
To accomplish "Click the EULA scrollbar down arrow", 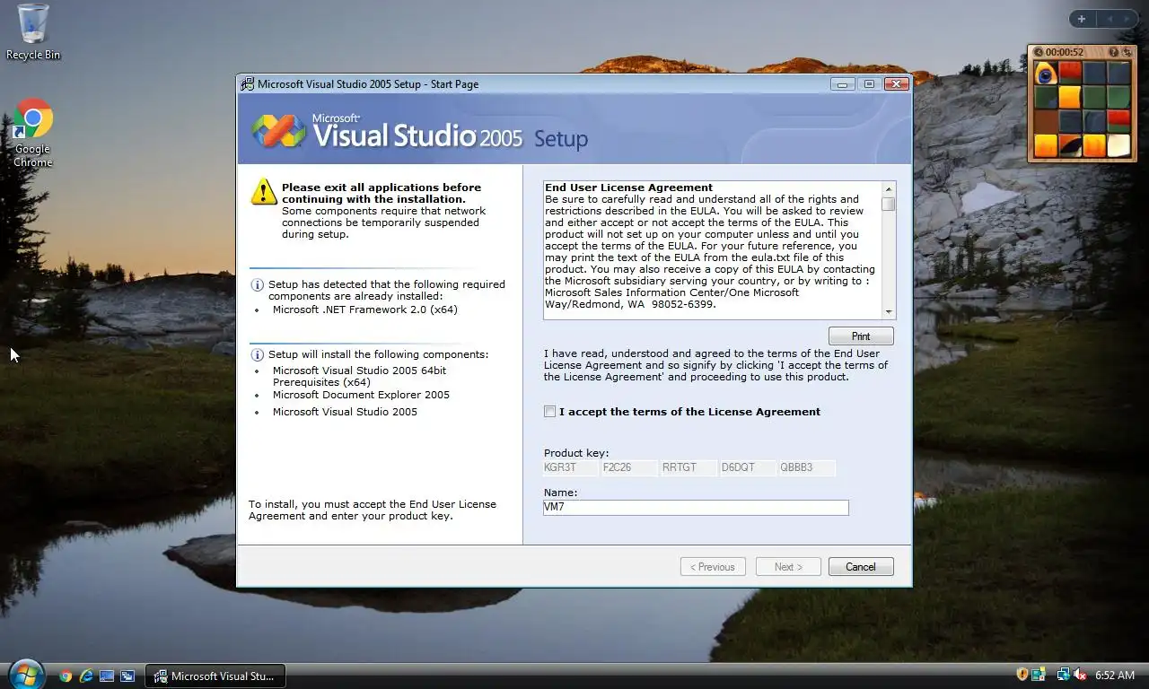I will tap(889, 312).
